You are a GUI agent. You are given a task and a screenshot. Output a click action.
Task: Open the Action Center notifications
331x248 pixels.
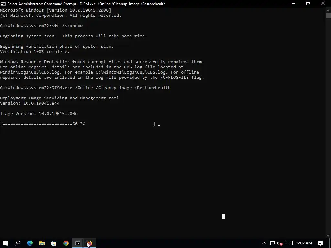320,243
